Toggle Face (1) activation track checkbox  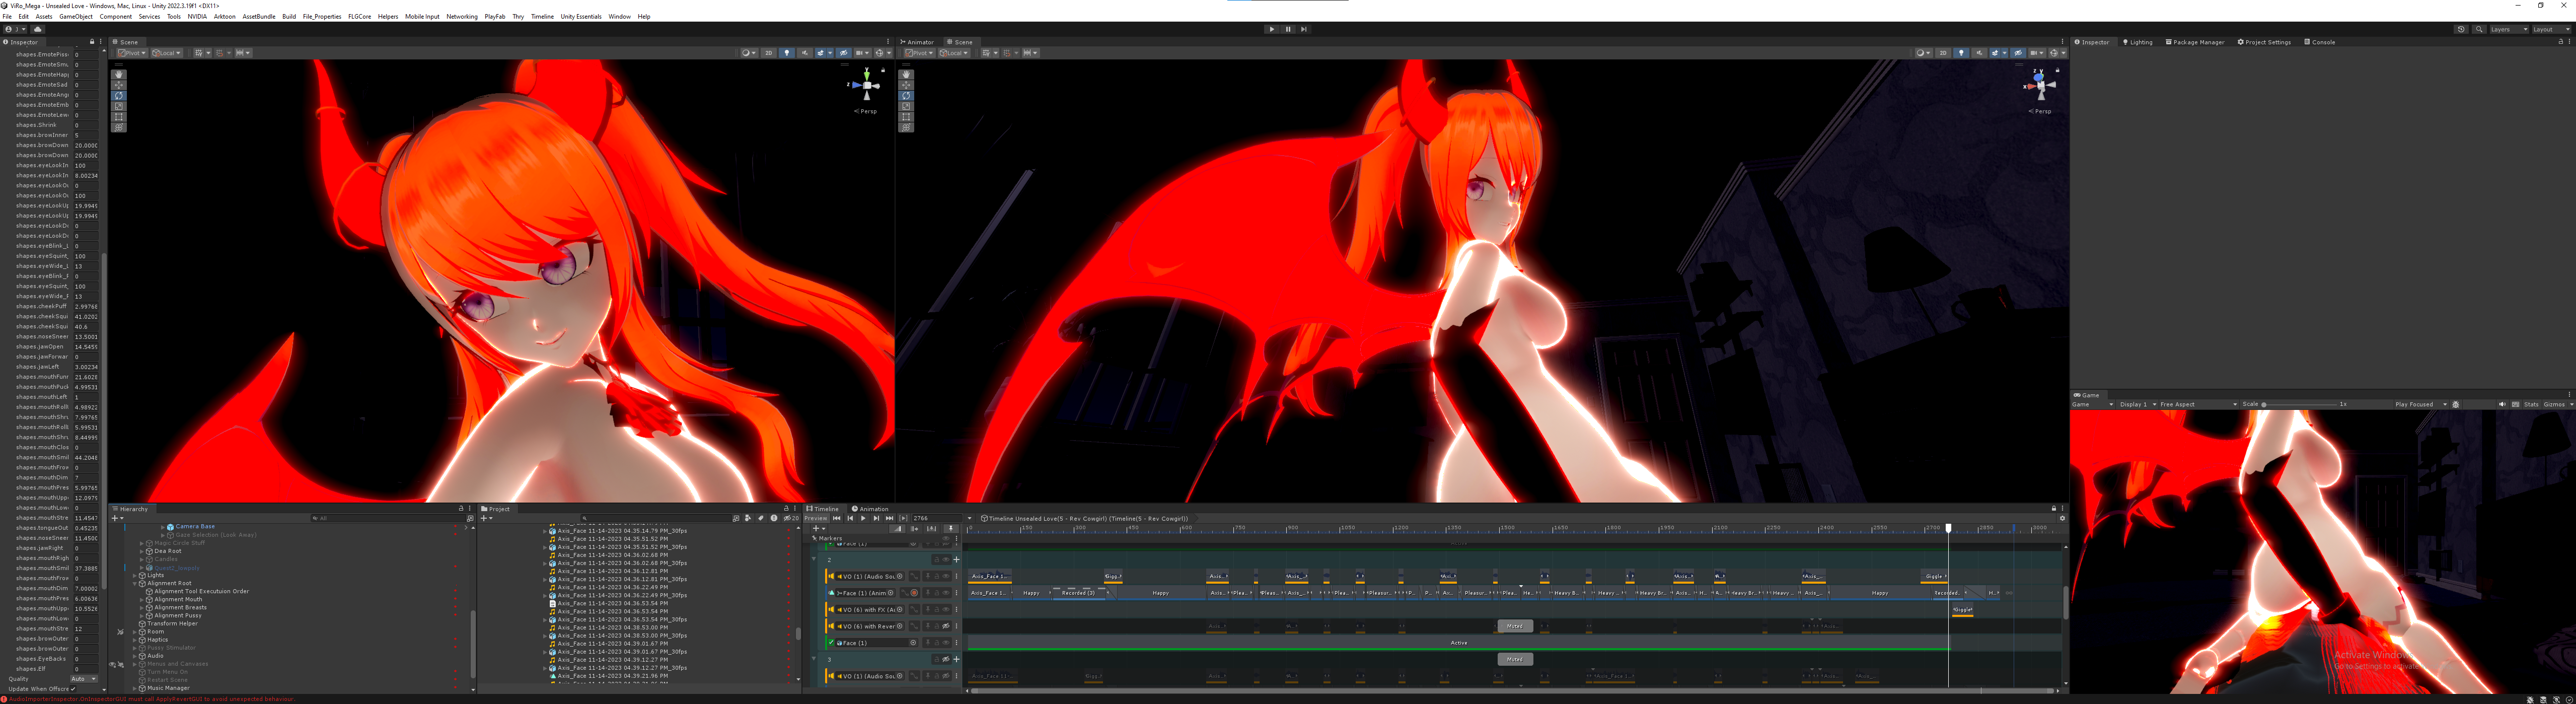point(831,643)
